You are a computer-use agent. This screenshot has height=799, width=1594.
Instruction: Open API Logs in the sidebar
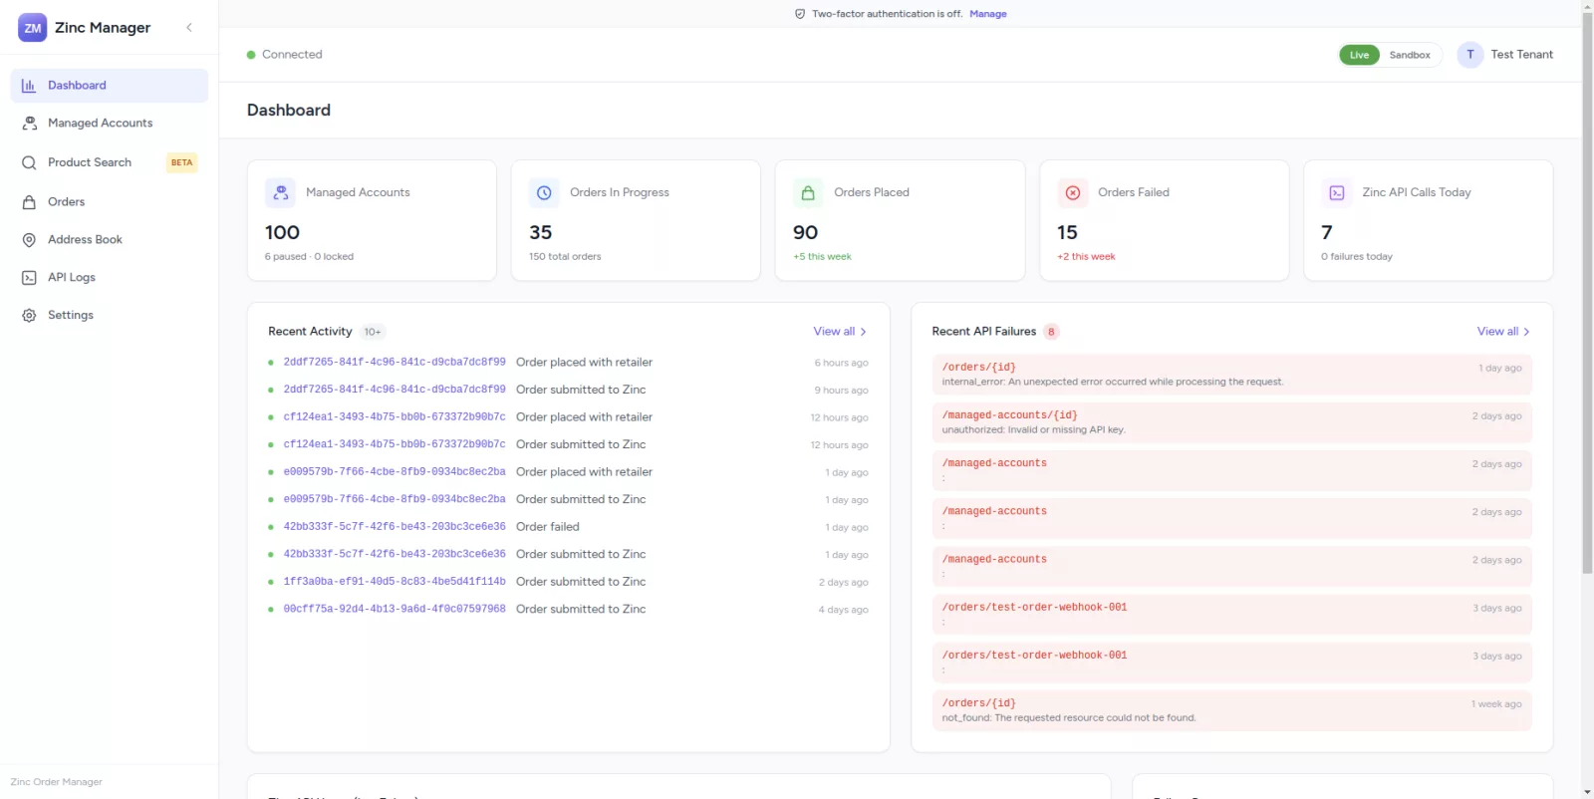coord(110,278)
